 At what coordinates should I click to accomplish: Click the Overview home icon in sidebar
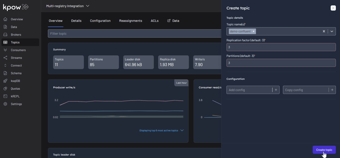[5, 19]
